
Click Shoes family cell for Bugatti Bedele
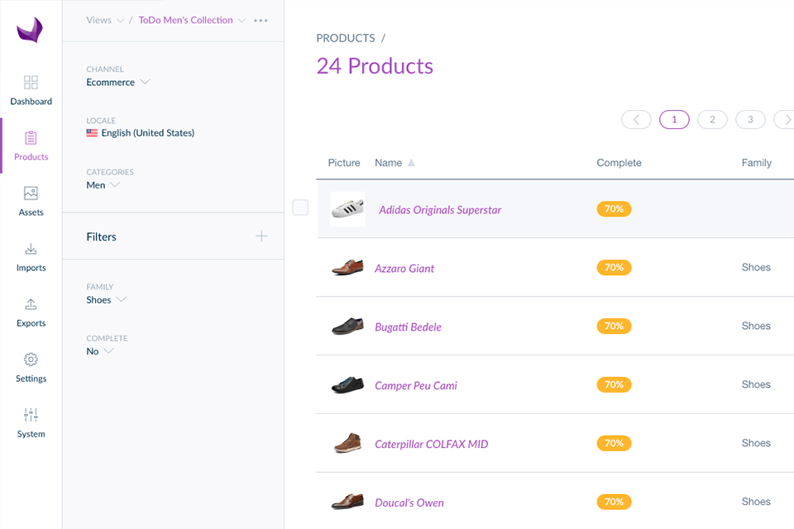756,326
